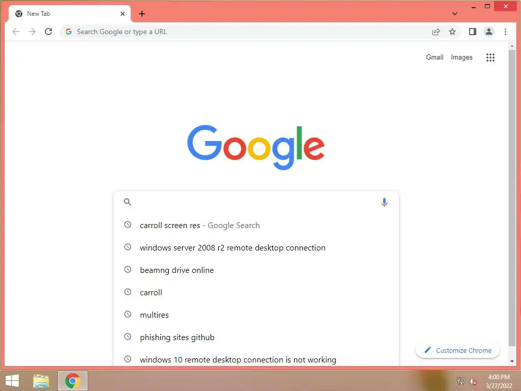521x391 pixels.
Task: Open the Windows Start button
Action: pos(12,381)
